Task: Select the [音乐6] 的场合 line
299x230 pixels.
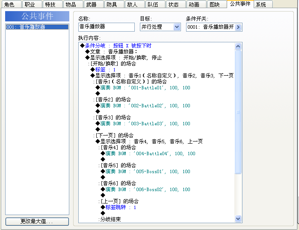Action: (117, 183)
